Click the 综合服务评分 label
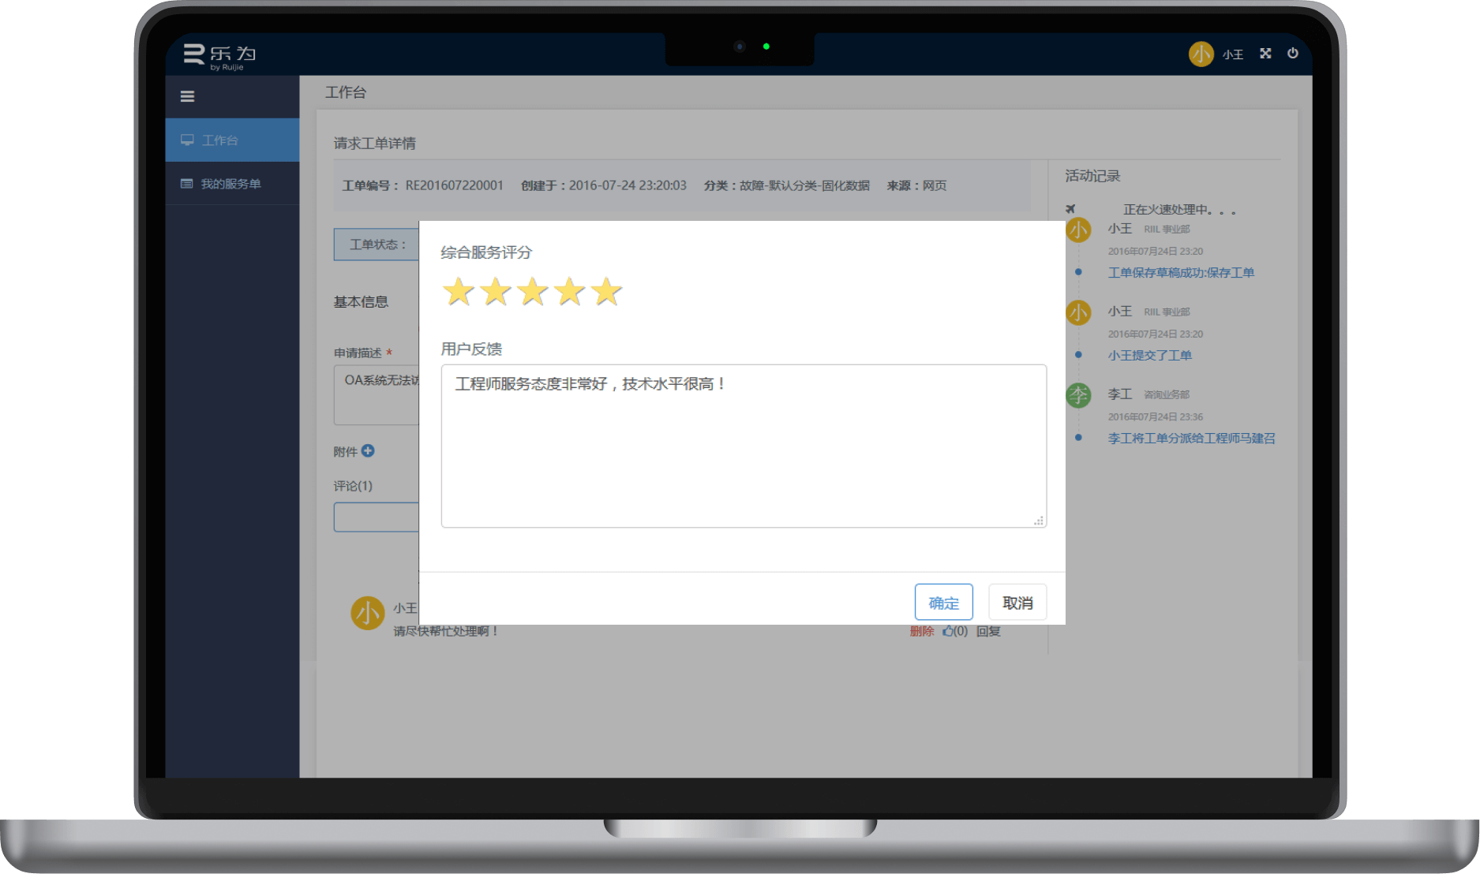This screenshot has height=885, width=1480. point(486,252)
